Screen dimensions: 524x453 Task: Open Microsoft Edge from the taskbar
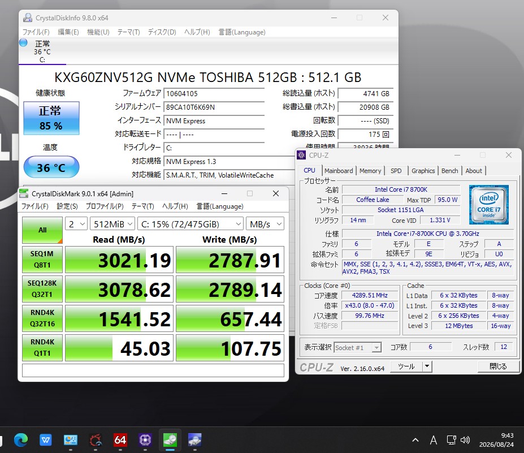[21, 439]
